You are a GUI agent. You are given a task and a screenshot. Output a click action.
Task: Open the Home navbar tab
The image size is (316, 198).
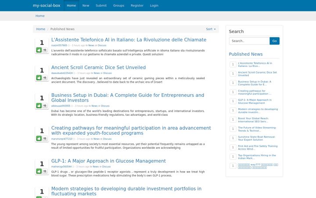(x=72, y=5)
